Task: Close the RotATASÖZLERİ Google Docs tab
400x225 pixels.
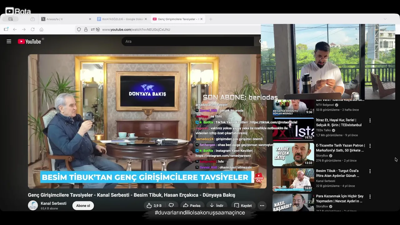Action: click(x=146, y=19)
